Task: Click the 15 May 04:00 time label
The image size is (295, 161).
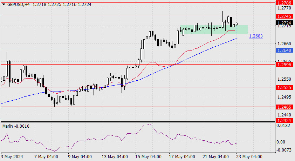Action: point(149,157)
